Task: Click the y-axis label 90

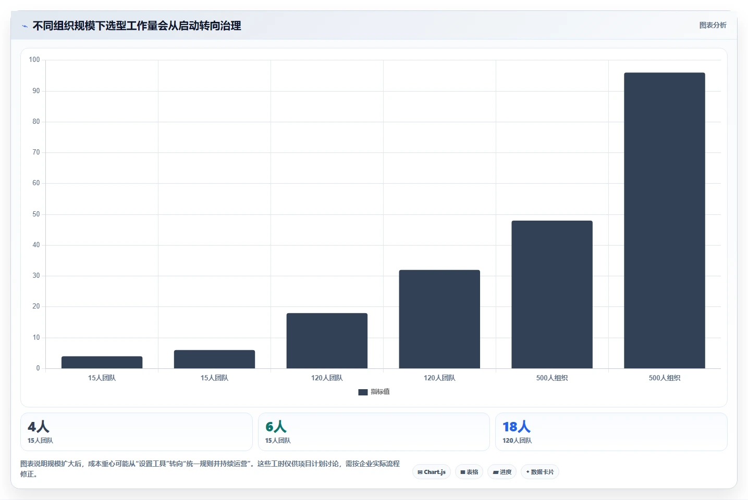Action: (x=36, y=91)
